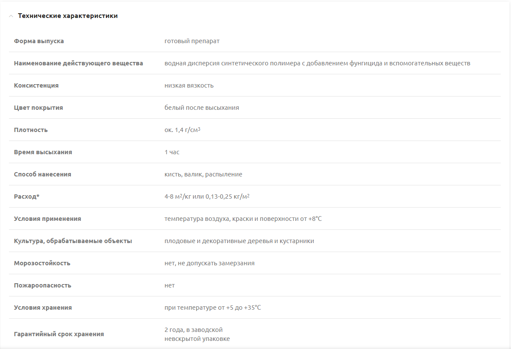Collapse the Технические характеристики section chevron
This screenshot has width=511, height=349.
pyautogui.click(x=11, y=16)
